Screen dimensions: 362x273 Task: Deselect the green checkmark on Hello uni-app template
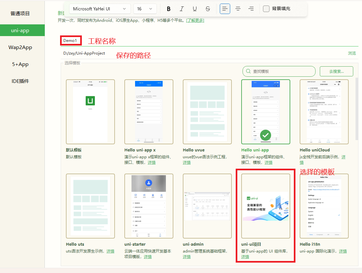[265, 135]
